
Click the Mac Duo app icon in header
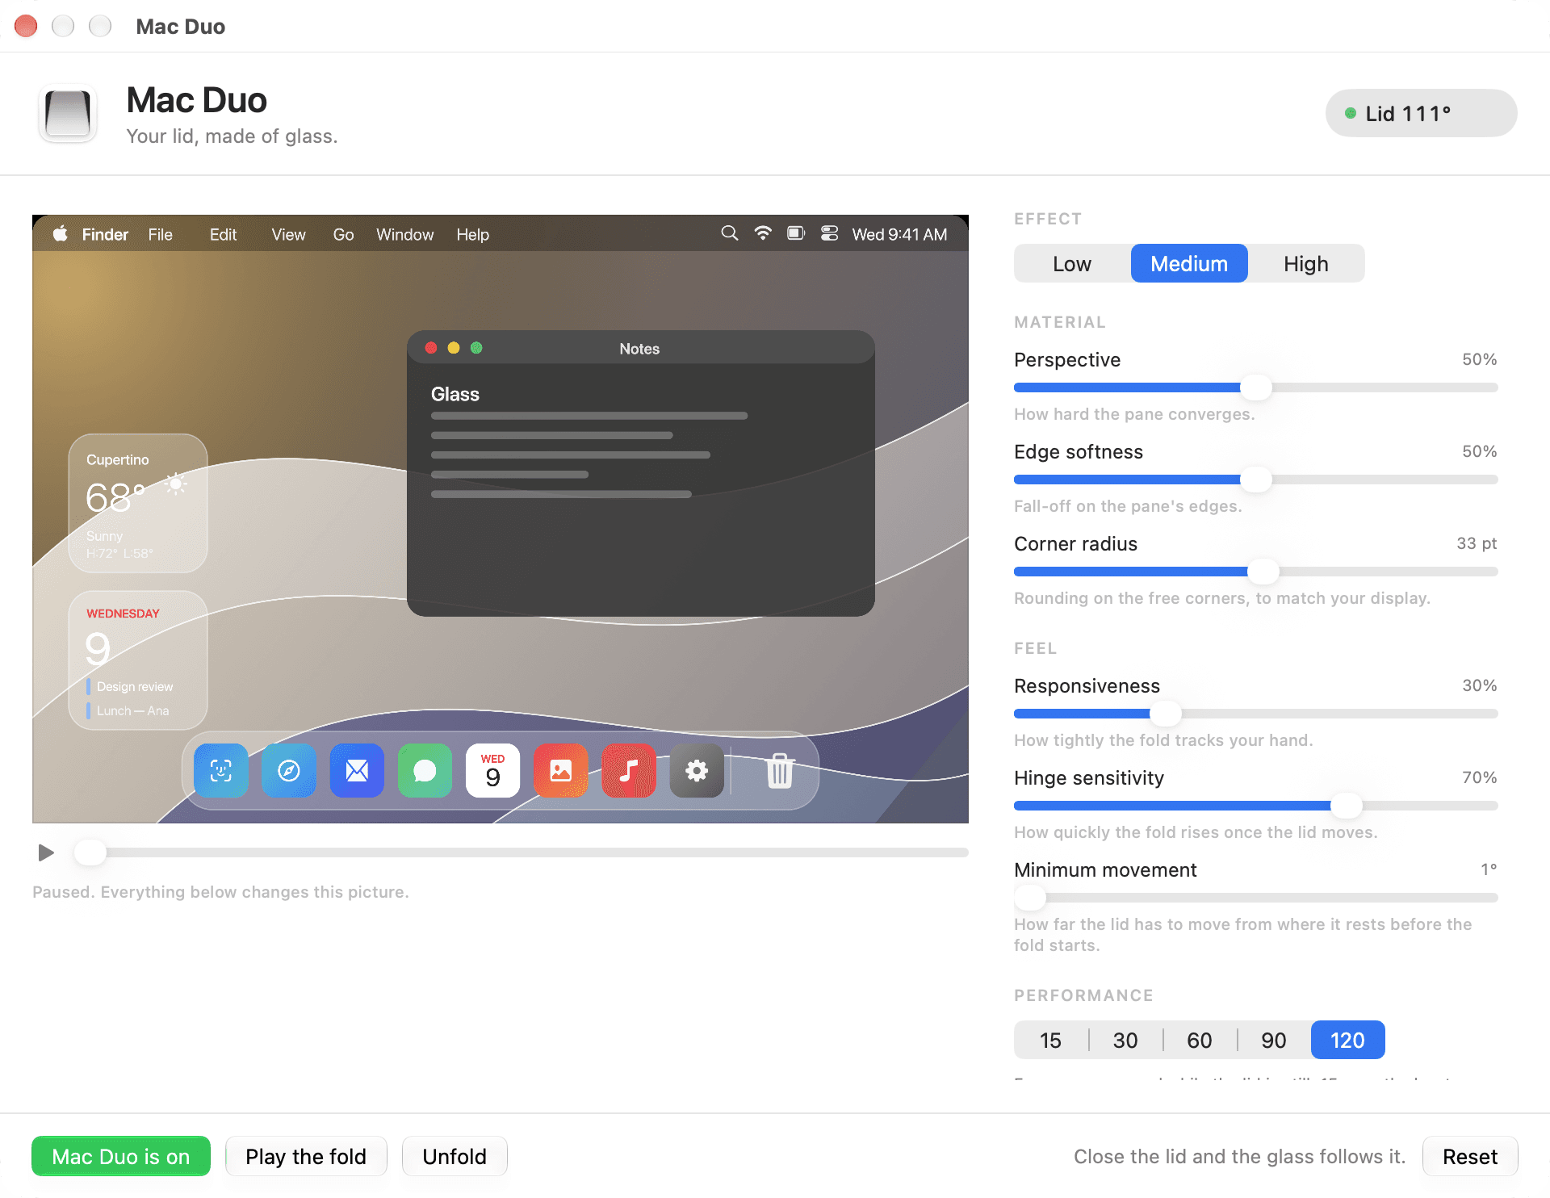coord(68,113)
